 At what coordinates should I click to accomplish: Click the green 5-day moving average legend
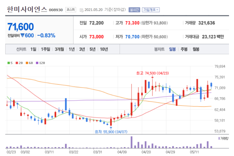tap(10, 63)
